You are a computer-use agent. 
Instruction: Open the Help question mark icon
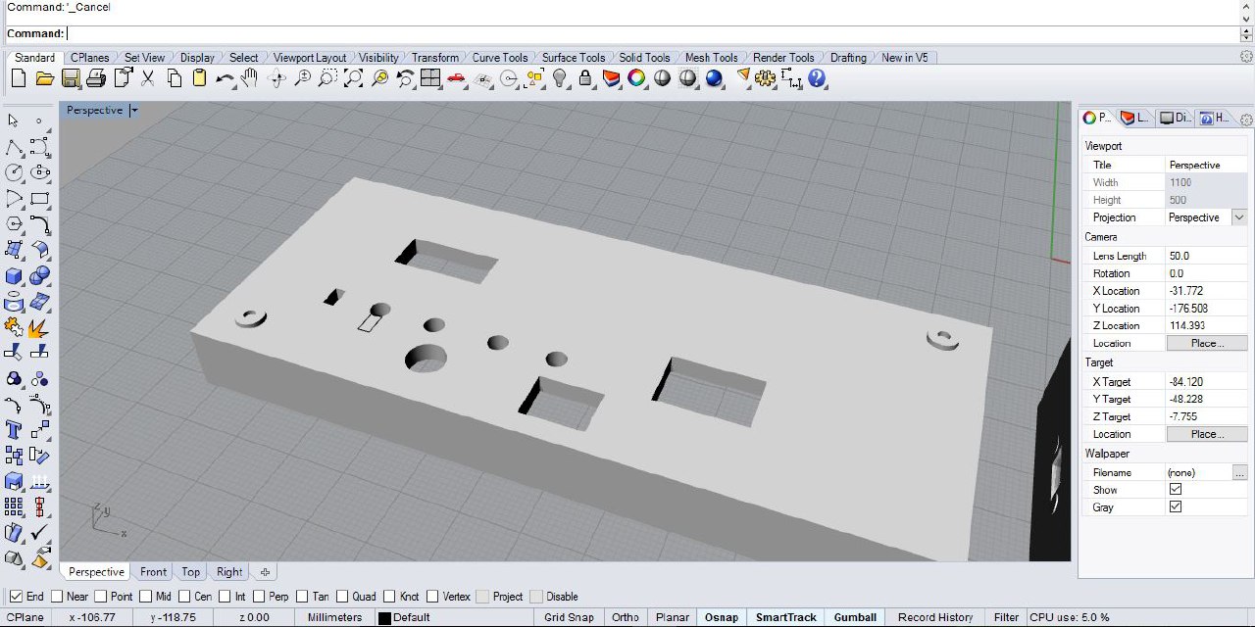[817, 78]
